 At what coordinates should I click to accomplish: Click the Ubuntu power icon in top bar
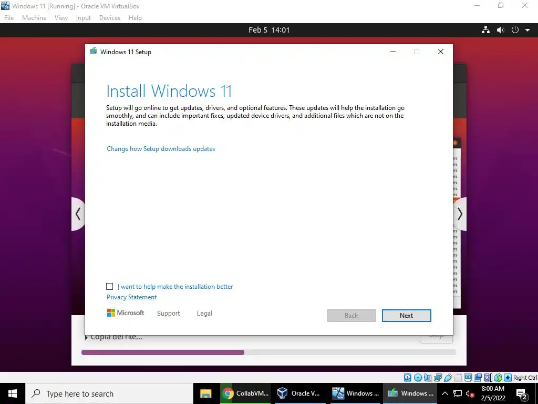pyautogui.click(x=515, y=30)
